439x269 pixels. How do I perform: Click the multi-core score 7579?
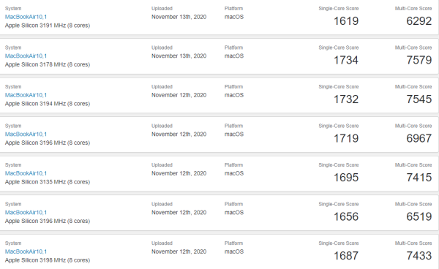419,60
